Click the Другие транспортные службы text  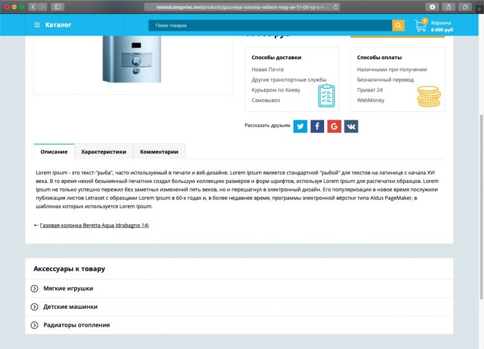(x=288, y=80)
